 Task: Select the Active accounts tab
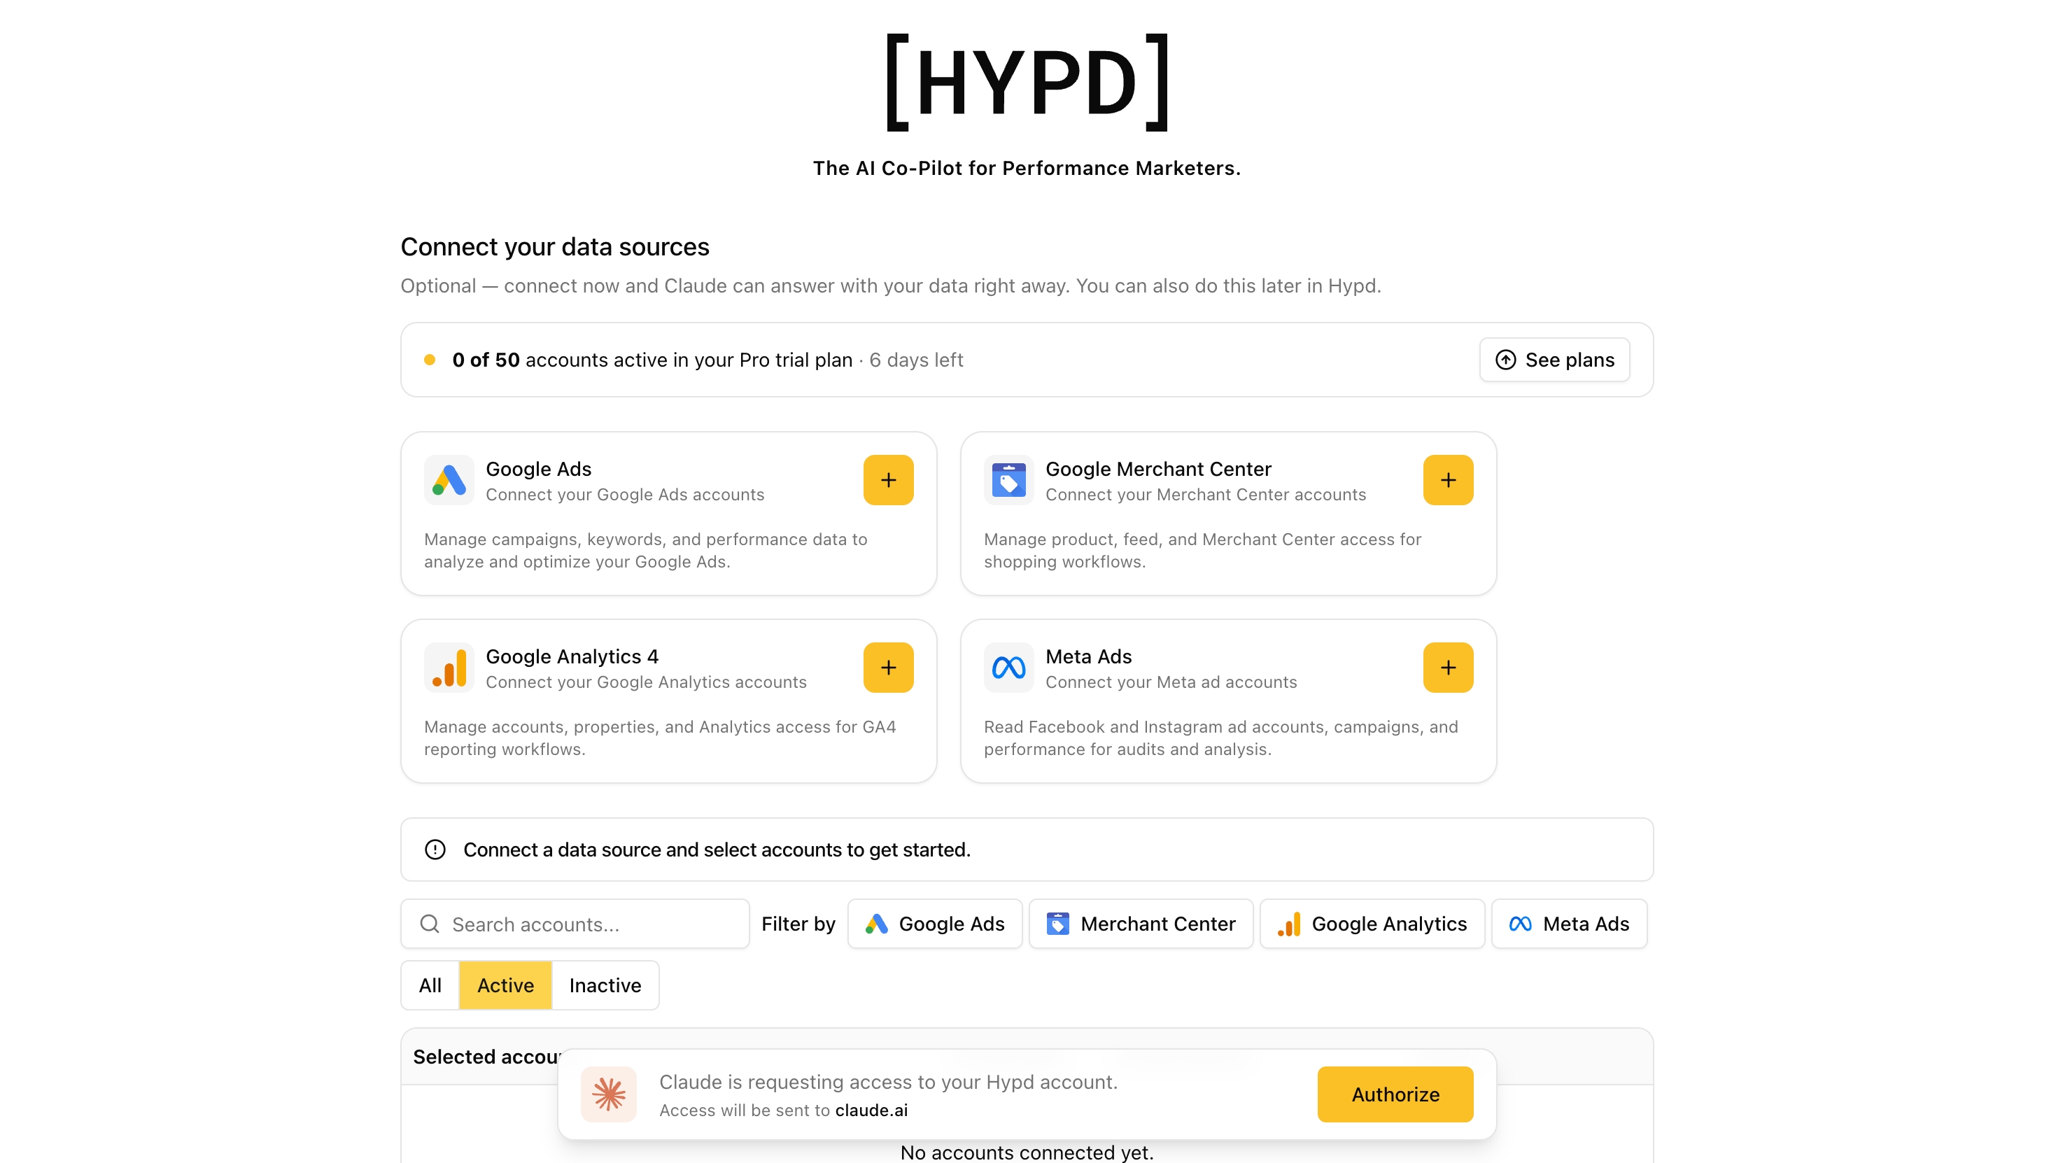pyautogui.click(x=506, y=986)
